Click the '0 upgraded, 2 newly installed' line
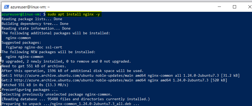Viewport: 252px width, 106px height. pos(66,62)
